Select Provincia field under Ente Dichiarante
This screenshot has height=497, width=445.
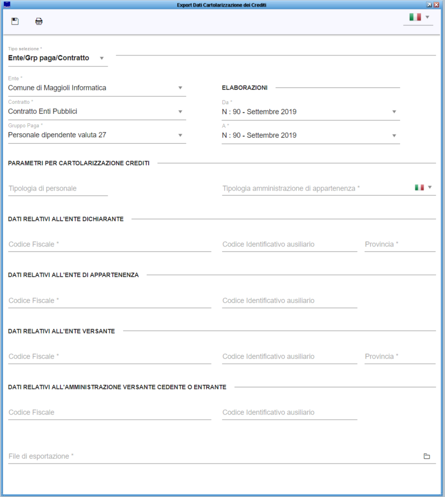tap(400, 245)
